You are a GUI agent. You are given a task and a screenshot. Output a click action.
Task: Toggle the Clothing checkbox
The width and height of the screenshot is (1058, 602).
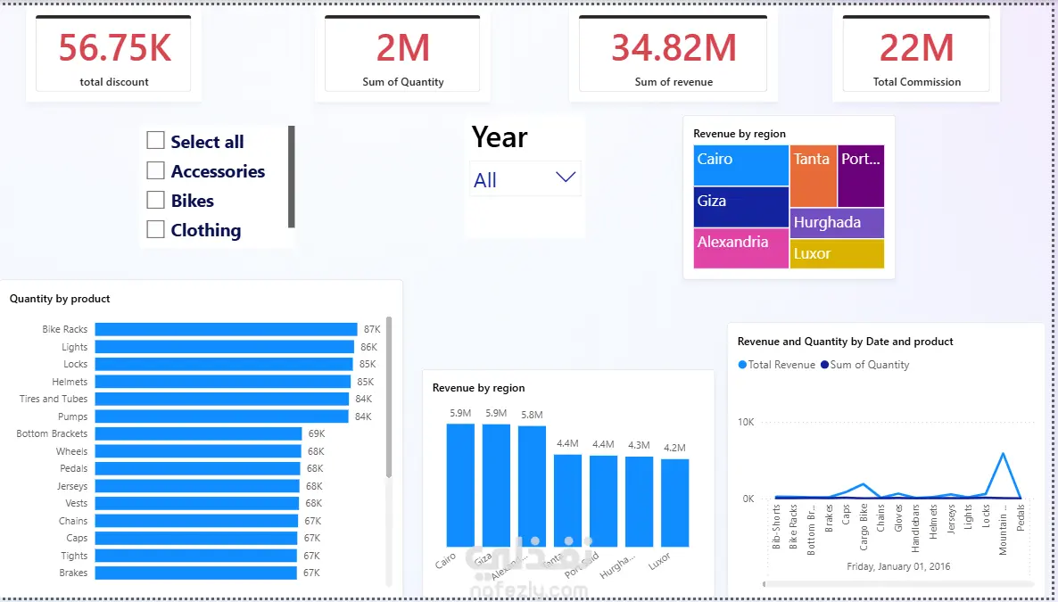[x=156, y=229]
